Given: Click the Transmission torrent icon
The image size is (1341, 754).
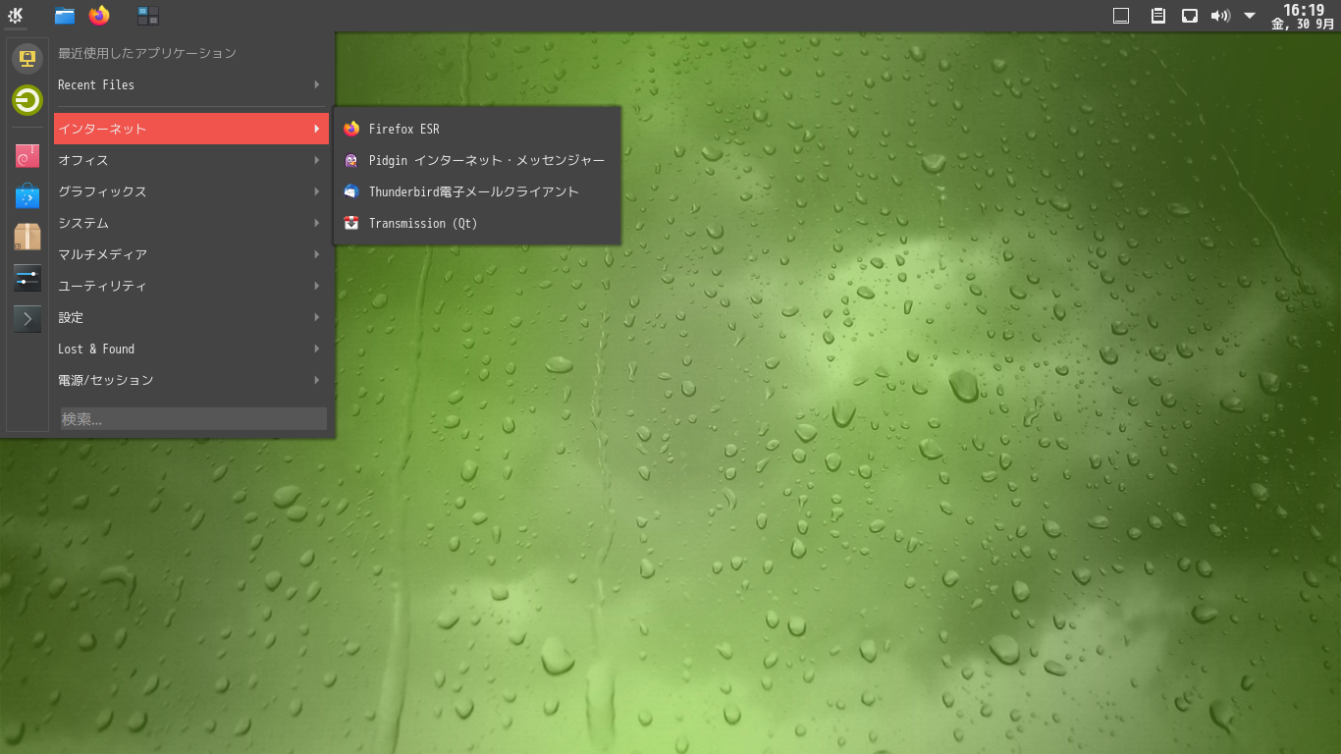Looking at the screenshot, I should click(351, 223).
